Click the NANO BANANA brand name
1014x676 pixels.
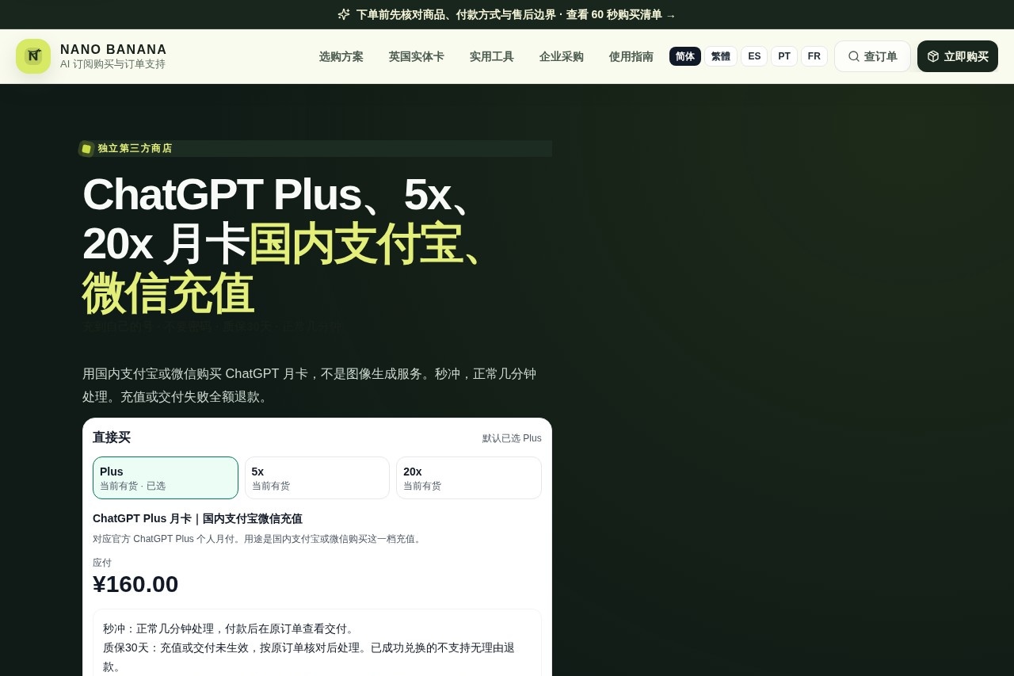pyautogui.click(x=113, y=49)
